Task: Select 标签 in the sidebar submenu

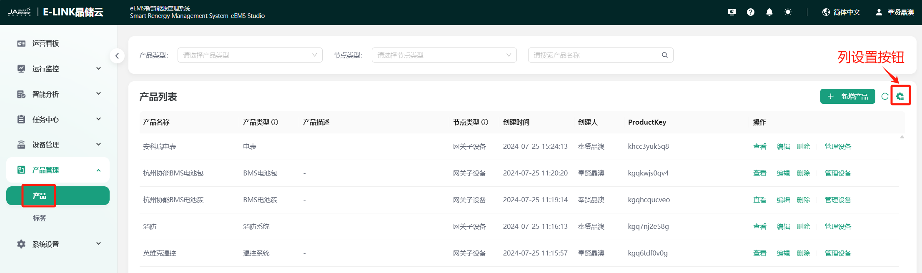Action: coord(40,218)
